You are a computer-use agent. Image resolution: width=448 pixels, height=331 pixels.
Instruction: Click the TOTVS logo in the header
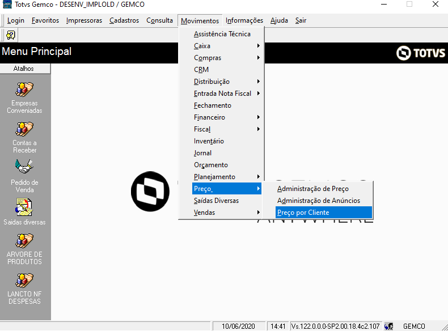point(421,53)
